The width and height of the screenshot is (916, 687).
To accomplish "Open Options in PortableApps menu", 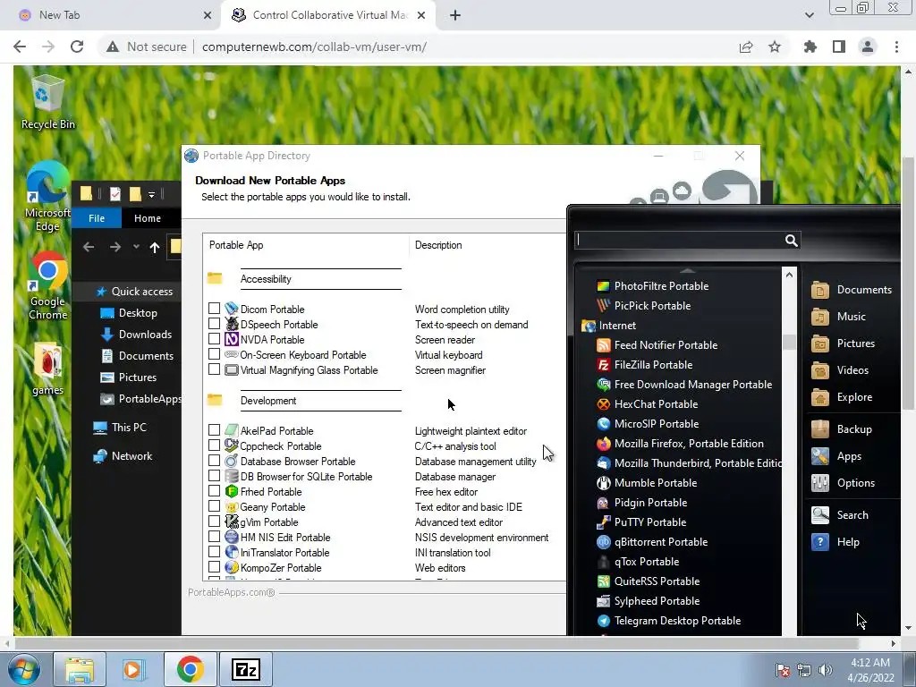I will [843, 483].
